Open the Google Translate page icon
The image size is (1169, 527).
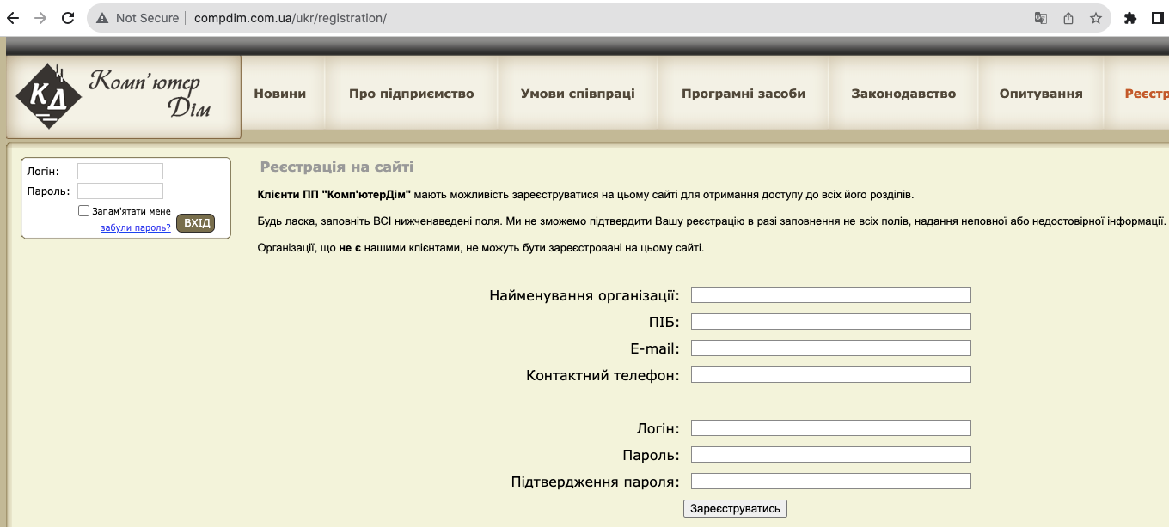click(x=1041, y=18)
